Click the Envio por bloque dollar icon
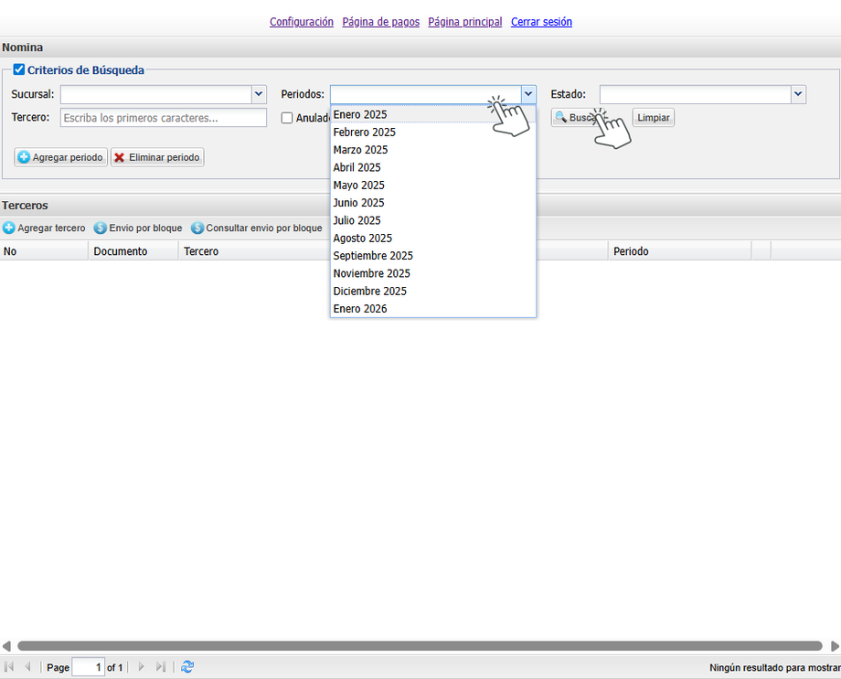This screenshot has height=679, width=841. (101, 228)
